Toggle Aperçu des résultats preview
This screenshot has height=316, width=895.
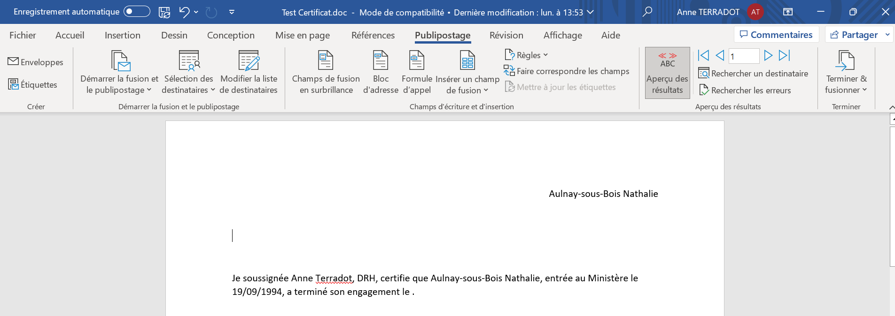(x=667, y=73)
